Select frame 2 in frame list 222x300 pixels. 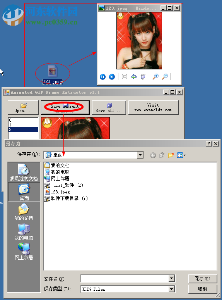click(x=23, y=129)
